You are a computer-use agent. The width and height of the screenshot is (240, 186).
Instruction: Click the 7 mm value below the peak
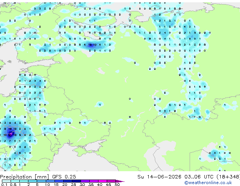pyautogui.click(x=10, y=141)
